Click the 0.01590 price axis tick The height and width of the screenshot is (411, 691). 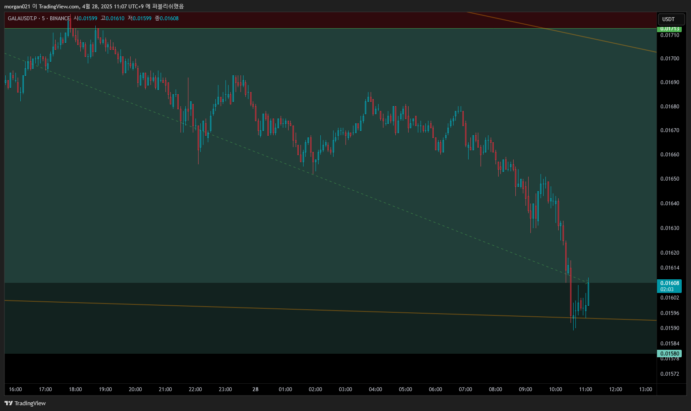(670, 328)
